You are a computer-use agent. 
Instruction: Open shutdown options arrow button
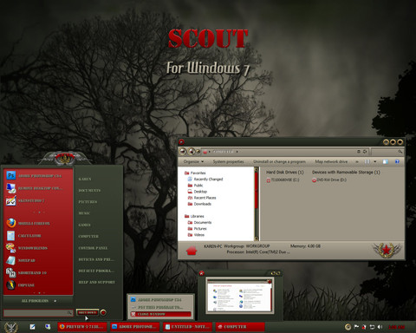103,312
